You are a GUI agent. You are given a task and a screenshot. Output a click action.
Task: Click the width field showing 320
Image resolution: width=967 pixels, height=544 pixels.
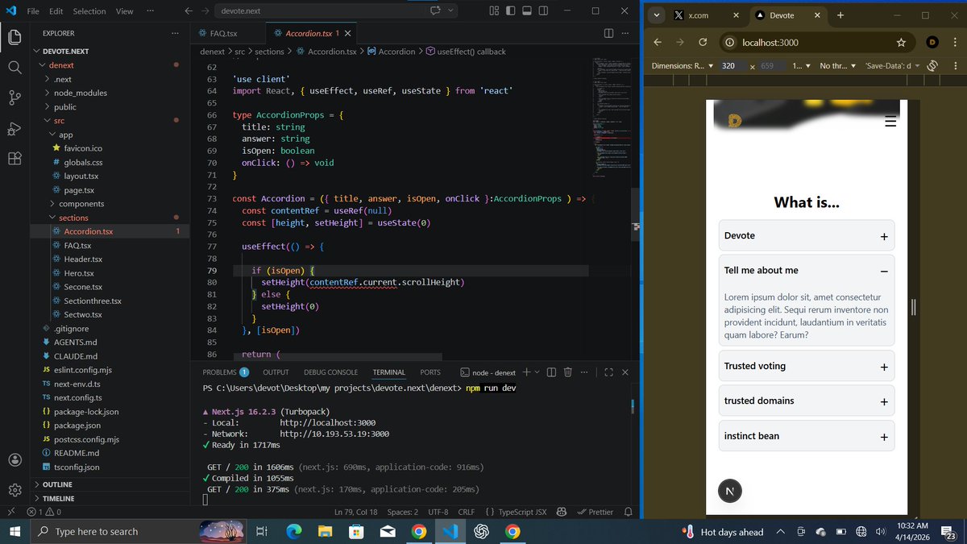733,65
